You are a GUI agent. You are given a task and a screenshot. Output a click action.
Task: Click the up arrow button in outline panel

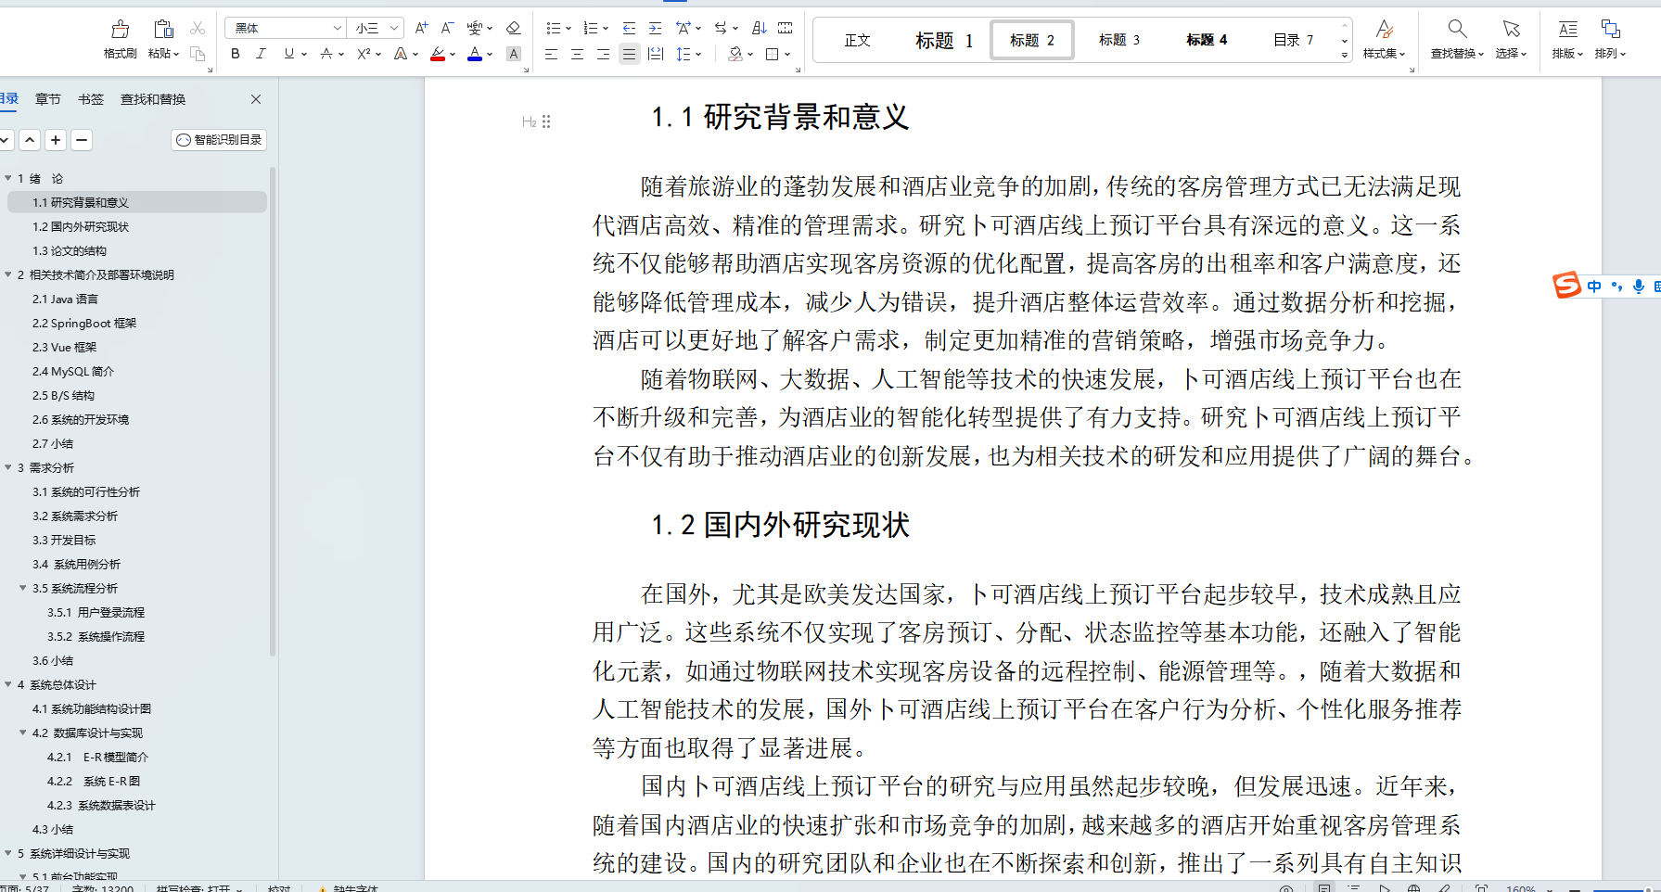tap(30, 140)
